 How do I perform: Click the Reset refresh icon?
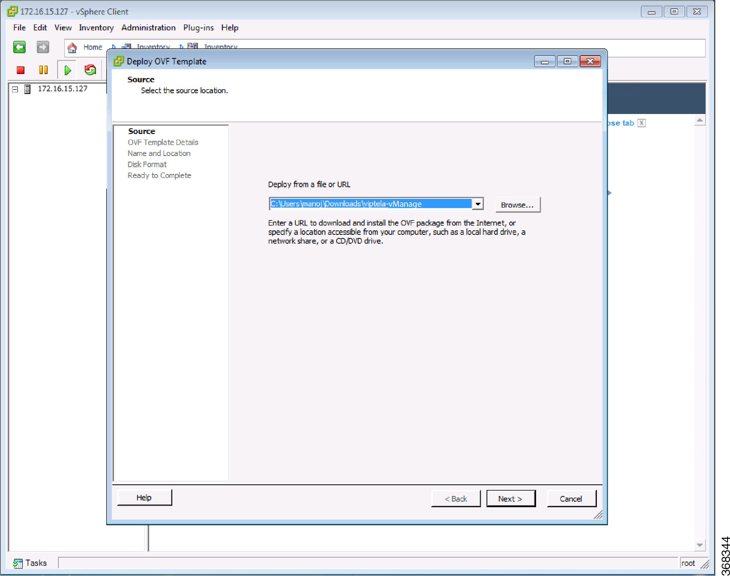[90, 70]
